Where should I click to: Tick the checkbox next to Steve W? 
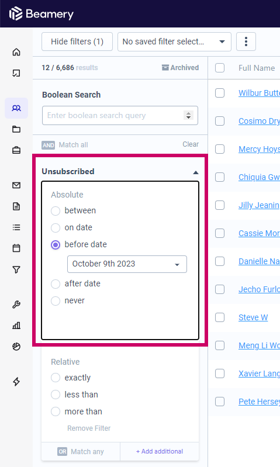[220, 317]
